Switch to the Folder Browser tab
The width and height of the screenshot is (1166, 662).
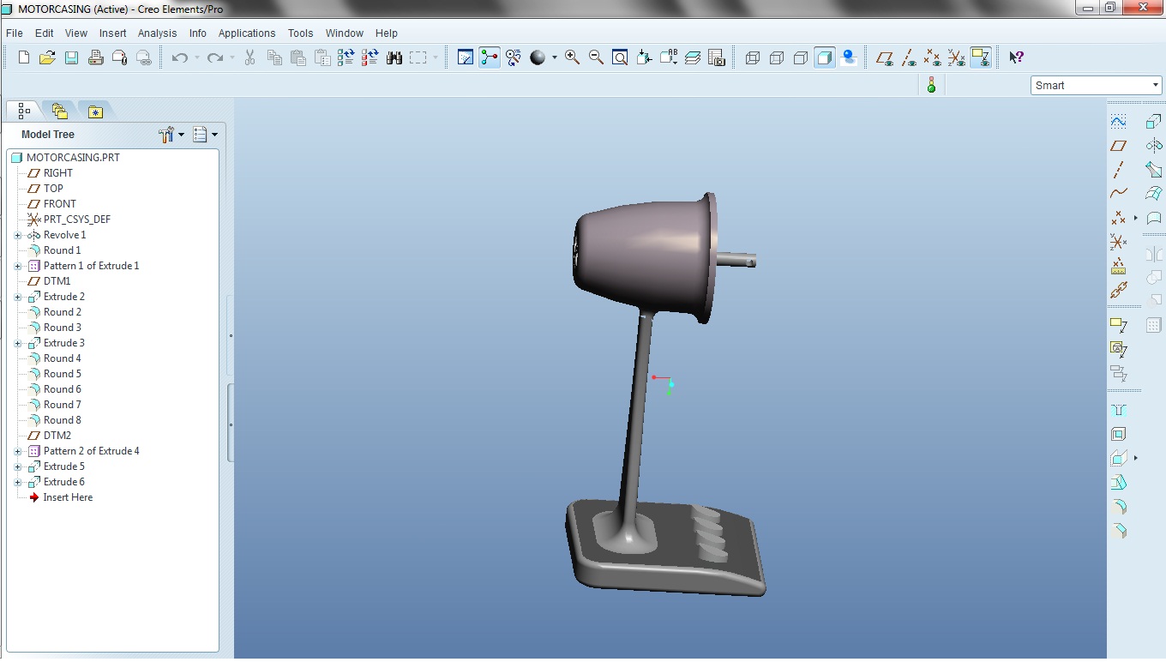59,111
